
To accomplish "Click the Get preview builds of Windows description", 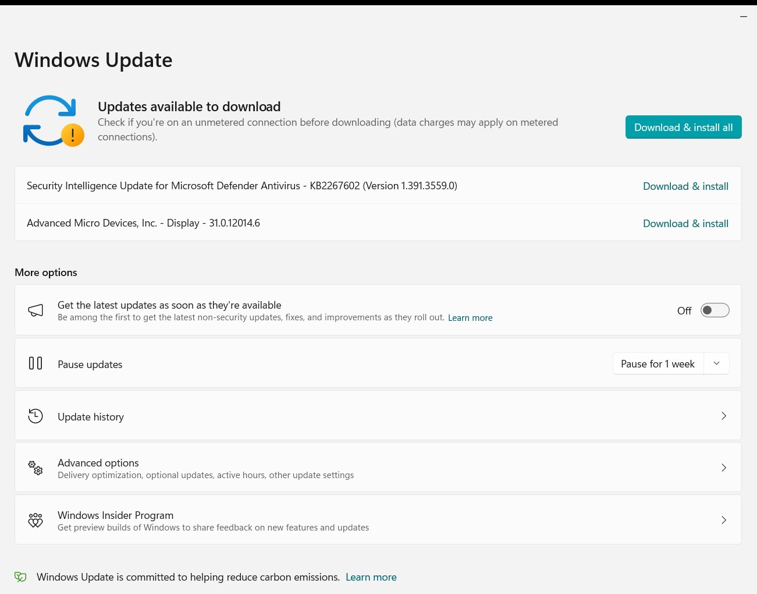I will pos(214,528).
